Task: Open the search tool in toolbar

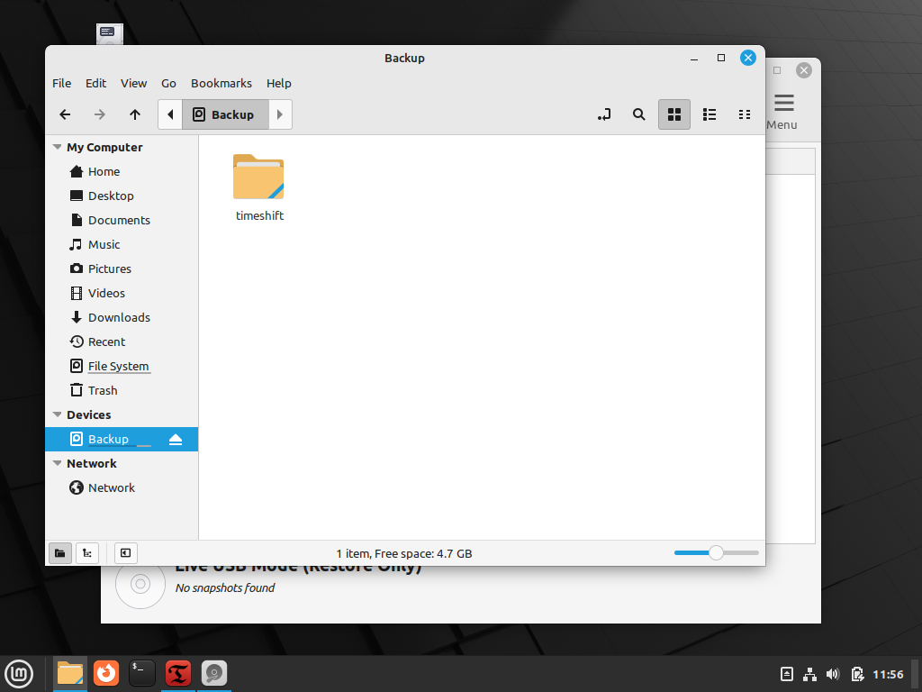Action: coord(638,114)
